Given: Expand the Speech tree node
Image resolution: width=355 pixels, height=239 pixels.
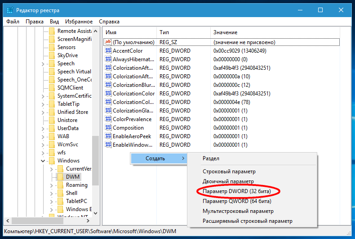Looking at the screenshot, I should coord(43,63).
